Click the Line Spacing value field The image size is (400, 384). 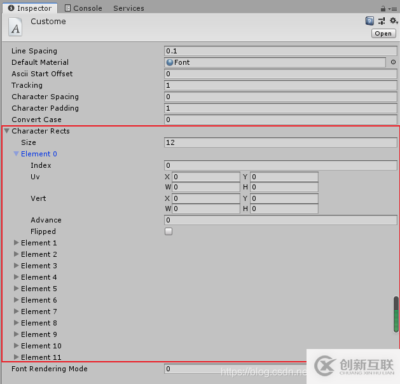(x=280, y=51)
